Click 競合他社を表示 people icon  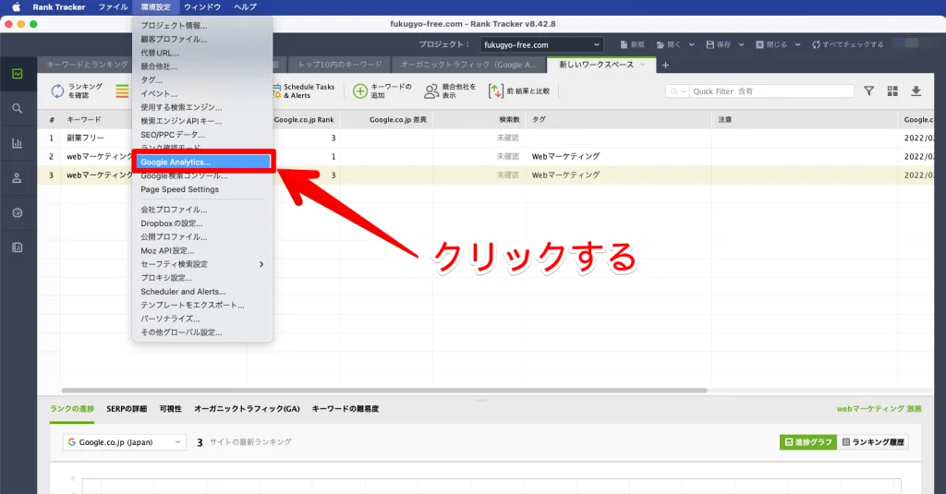[x=431, y=91]
